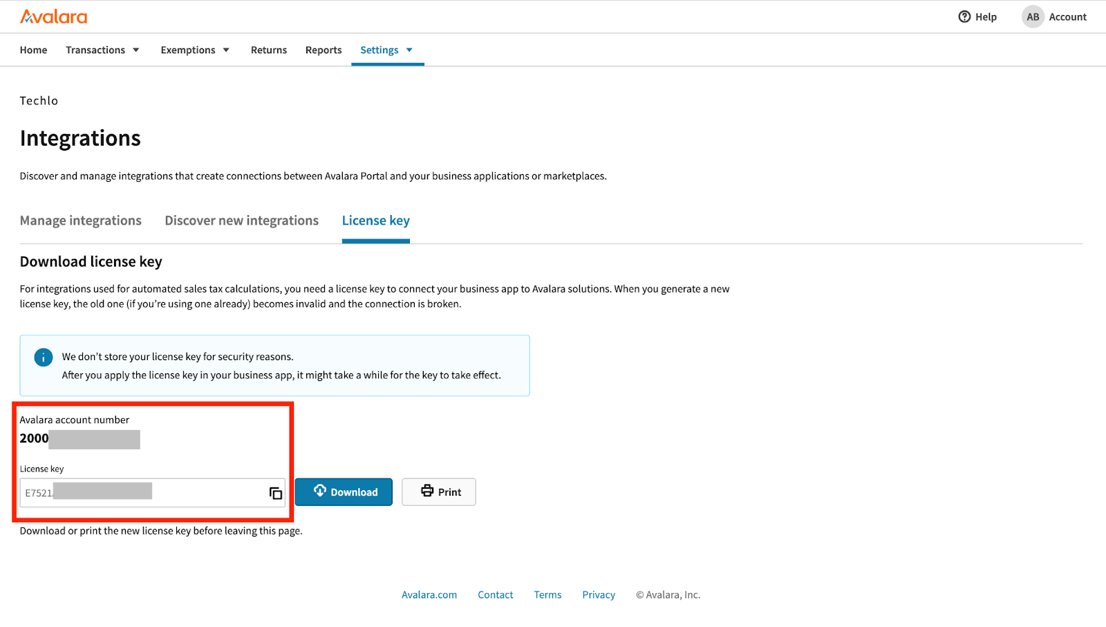Expand the Transactions menu arrow

[136, 50]
